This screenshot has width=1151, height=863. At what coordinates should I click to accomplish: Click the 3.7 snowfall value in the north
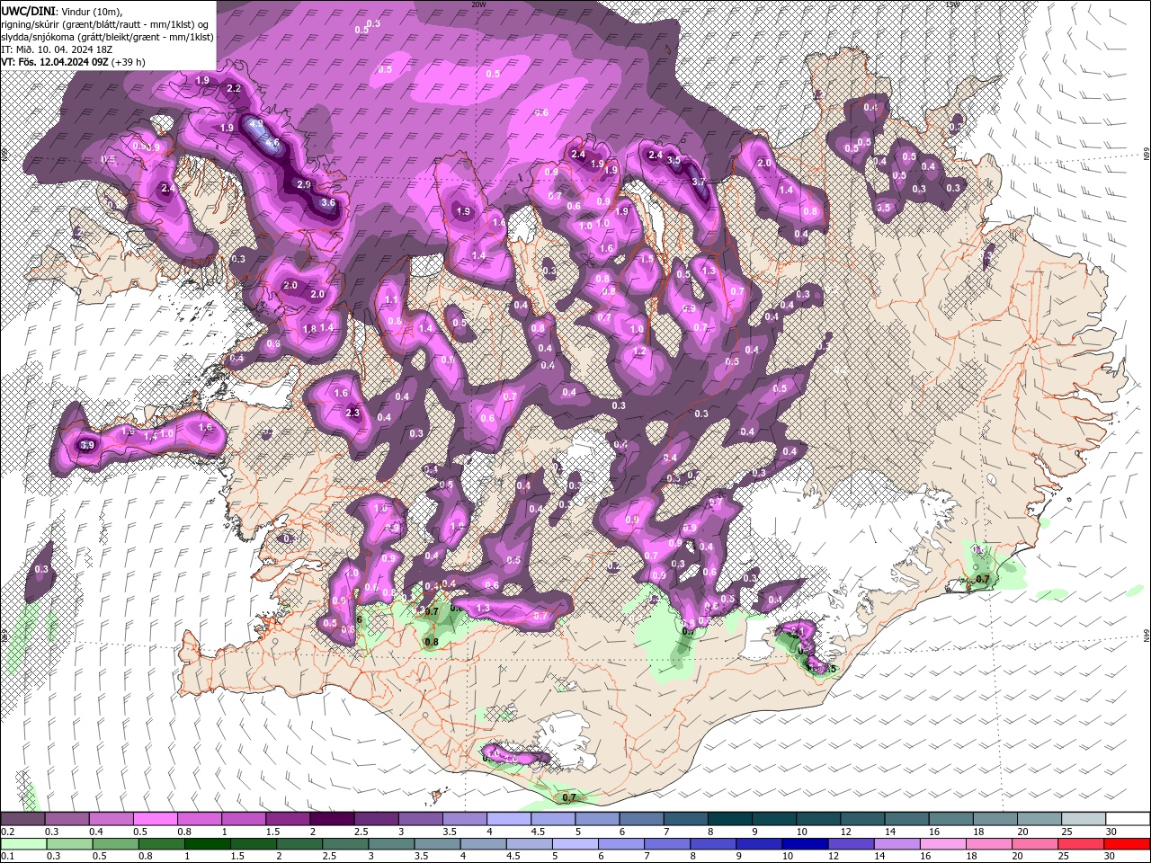pyautogui.click(x=699, y=181)
